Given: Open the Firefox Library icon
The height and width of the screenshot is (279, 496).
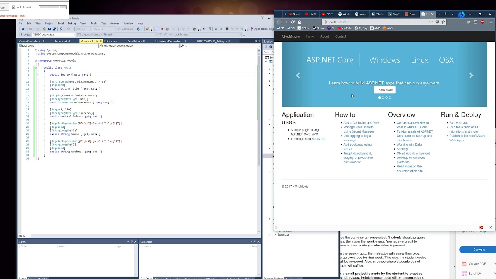Looking at the screenshot, I should [468, 22].
